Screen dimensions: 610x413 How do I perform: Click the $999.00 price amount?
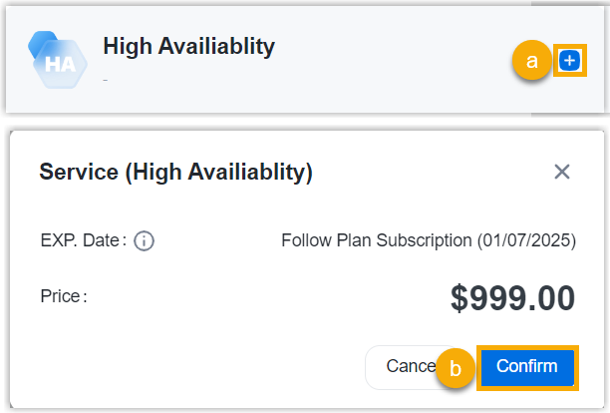point(512,297)
